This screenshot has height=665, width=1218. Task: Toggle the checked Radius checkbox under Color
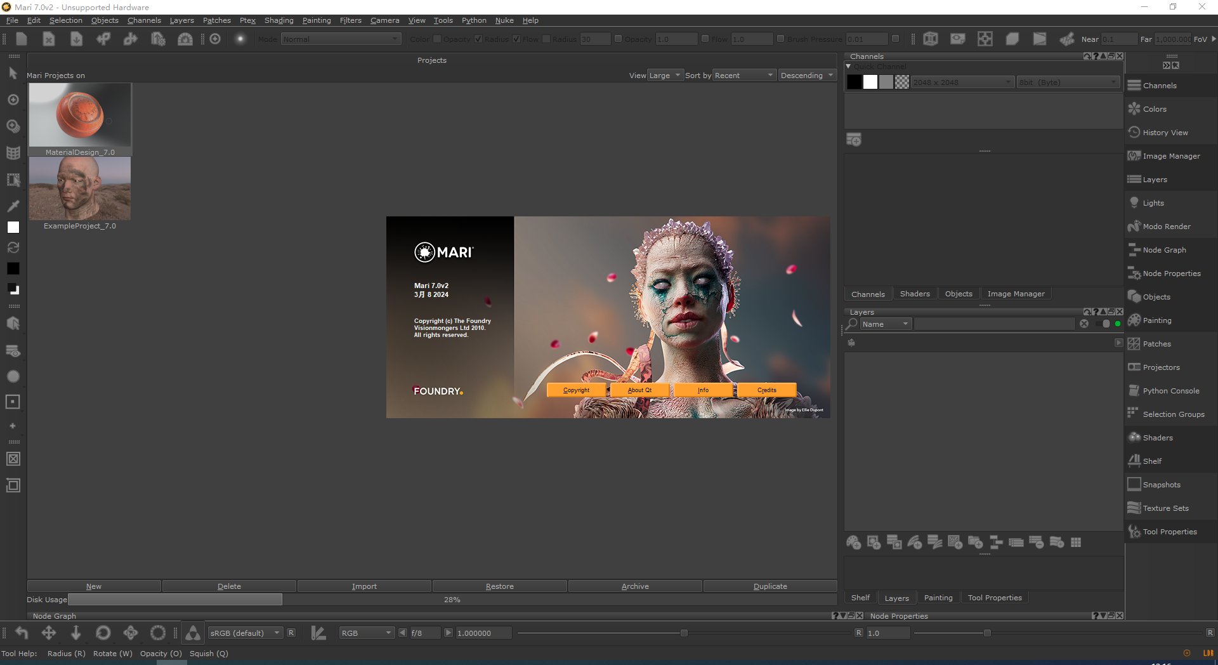[x=478, y=39]
